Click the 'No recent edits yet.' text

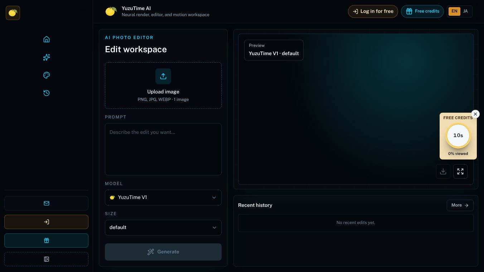click(356, 223)
